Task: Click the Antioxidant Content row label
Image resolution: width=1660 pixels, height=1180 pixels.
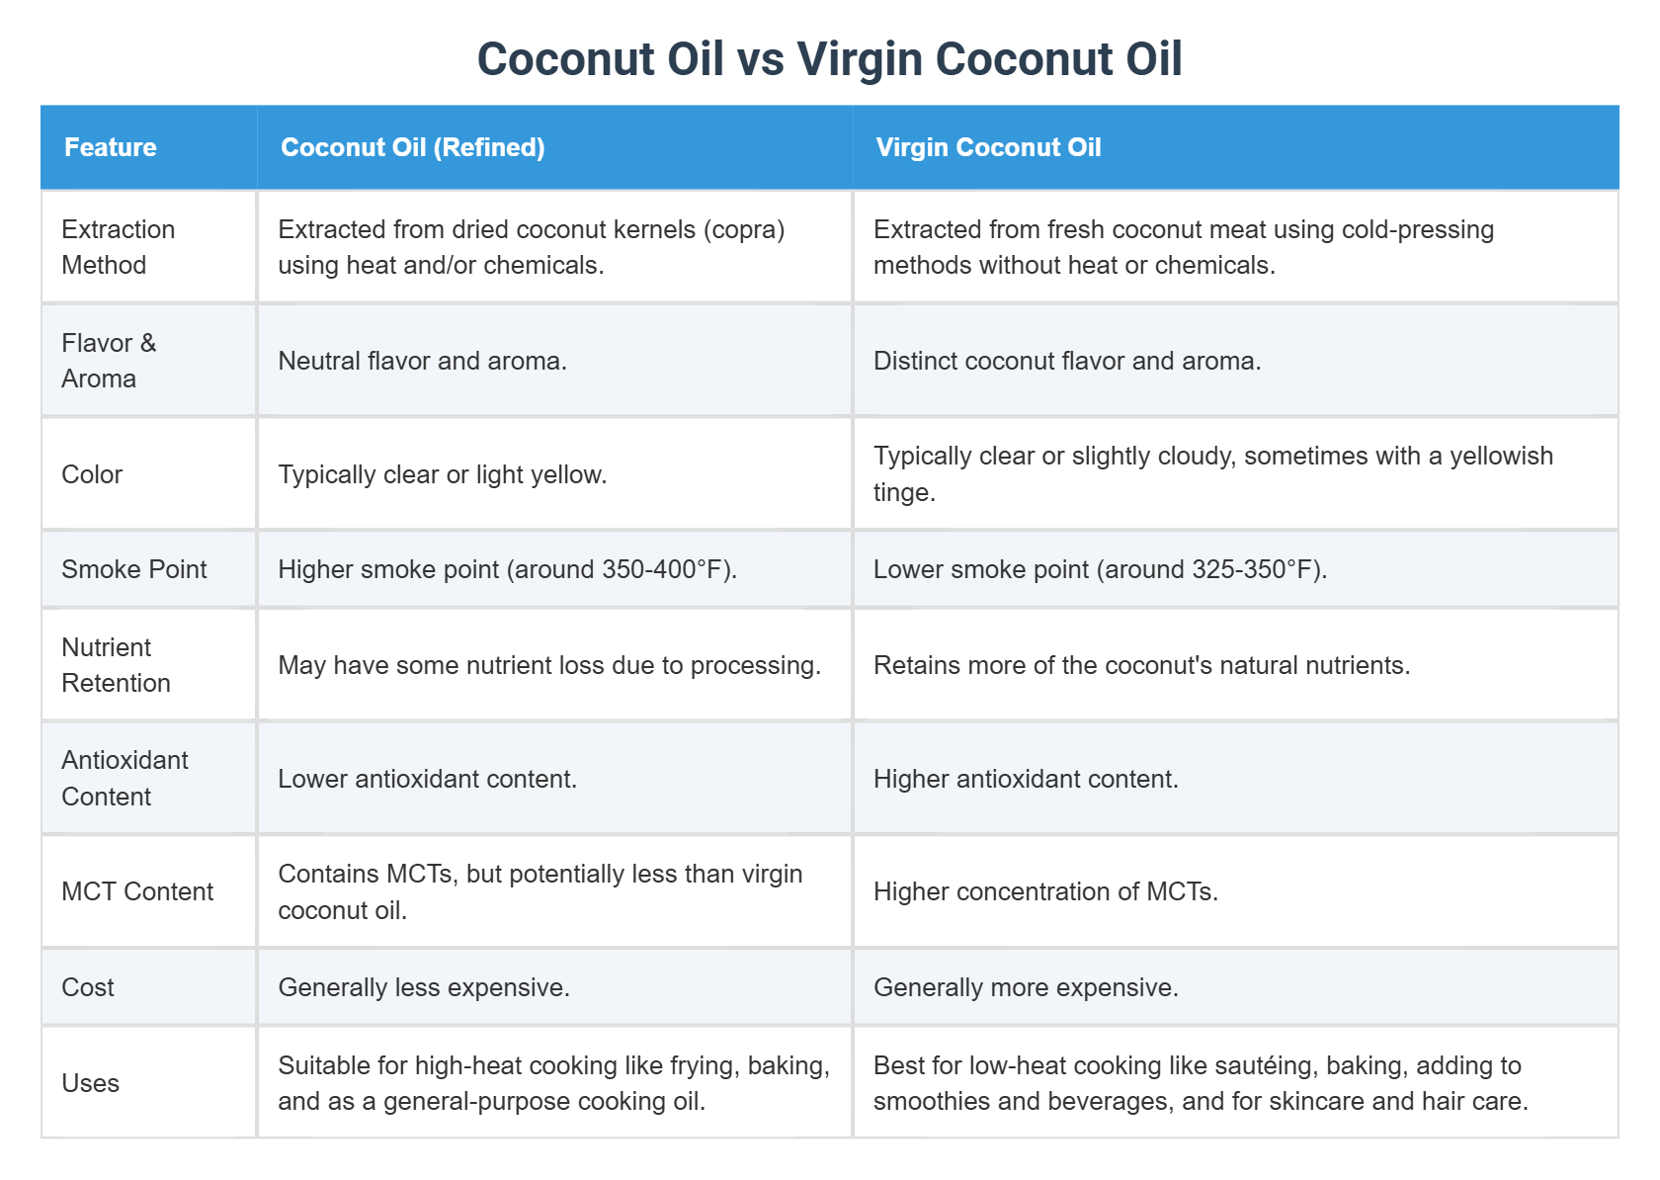Action: (149, 779)
